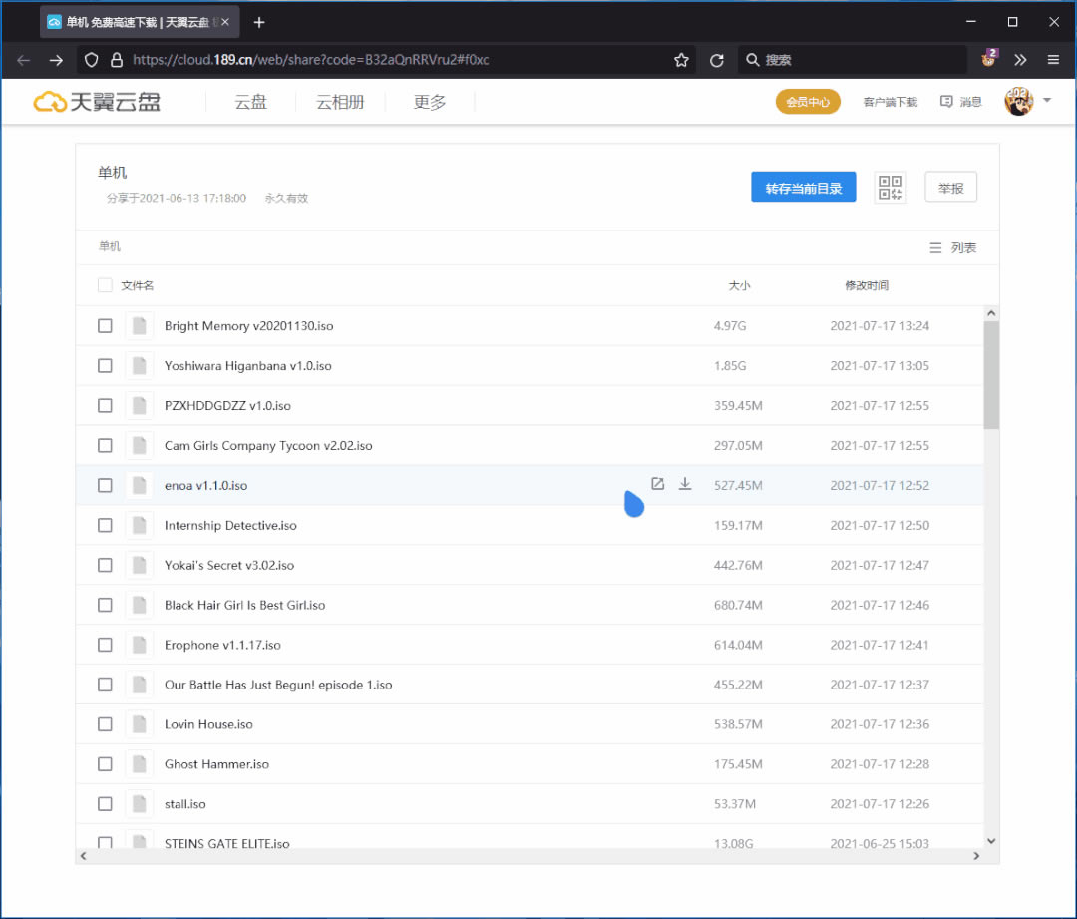Click the 天翼云盘 logo
The height and width of the screenshot is (919, 1077).
[x=97, y=102]
